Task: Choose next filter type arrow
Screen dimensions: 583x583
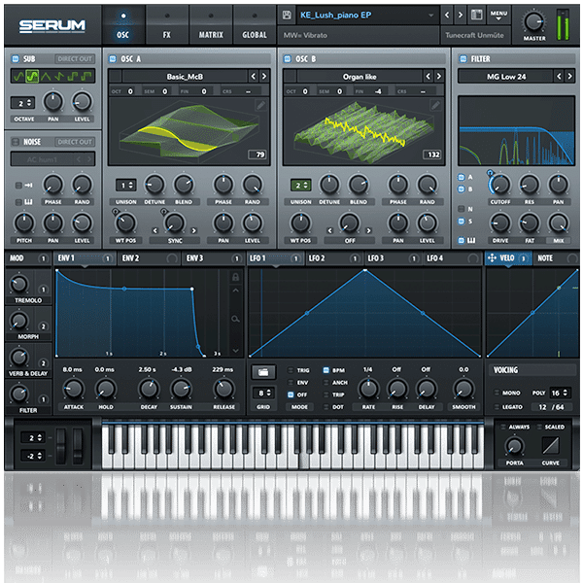Action: 569,76
